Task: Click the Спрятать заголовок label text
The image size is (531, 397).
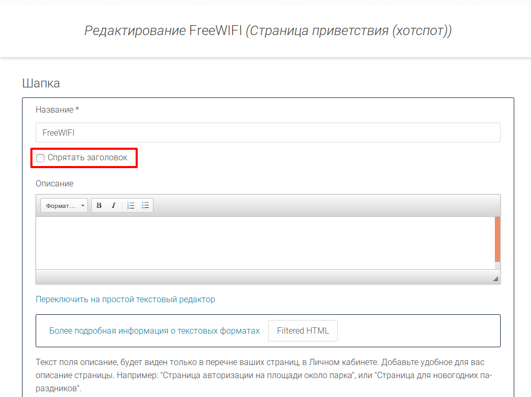Action: [x=87, y=158]
